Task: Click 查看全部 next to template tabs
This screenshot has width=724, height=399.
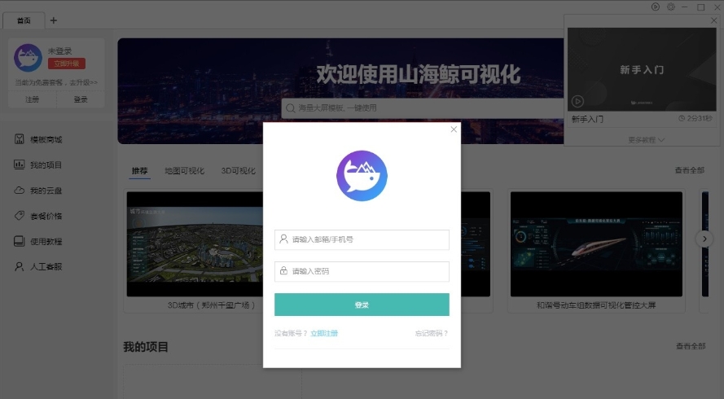Action: point(689,170)
